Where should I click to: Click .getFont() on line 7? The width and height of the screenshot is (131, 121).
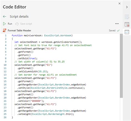point(24,55)
